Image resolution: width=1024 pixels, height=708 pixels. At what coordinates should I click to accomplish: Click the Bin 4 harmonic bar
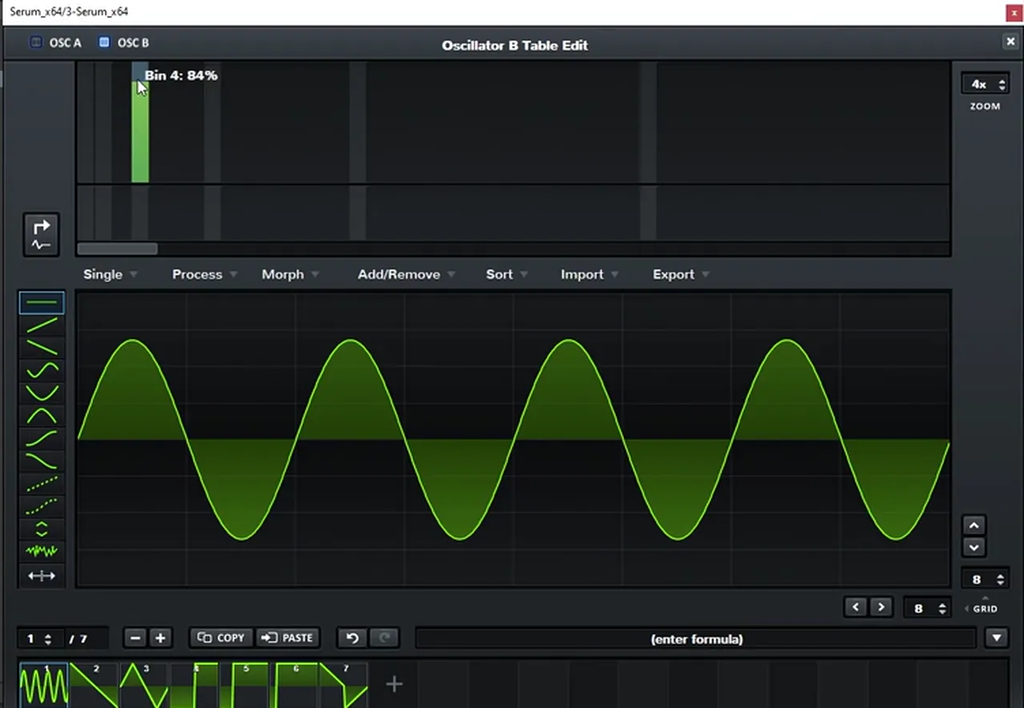pos(140,132)
